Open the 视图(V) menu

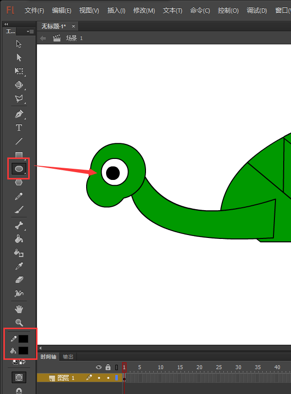click(89, 11)
